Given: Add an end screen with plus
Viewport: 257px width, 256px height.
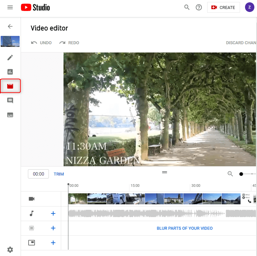Looking at the screenshot, I should click(x=53, y=243).
